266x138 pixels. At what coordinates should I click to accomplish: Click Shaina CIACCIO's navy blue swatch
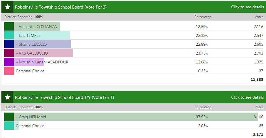(9, 44)
